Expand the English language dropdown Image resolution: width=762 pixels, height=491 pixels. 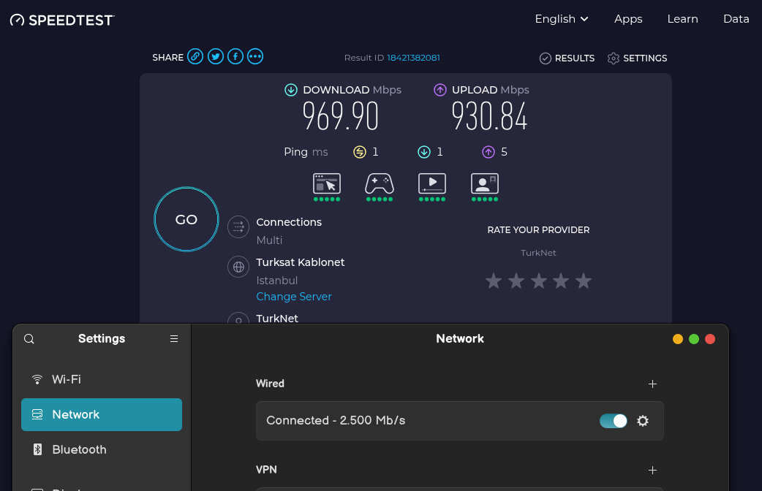pyautogui.click(x=562, y=19)
